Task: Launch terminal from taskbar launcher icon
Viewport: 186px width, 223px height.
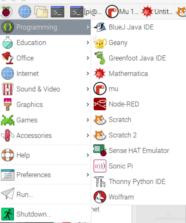Action: tap(57, 12)
